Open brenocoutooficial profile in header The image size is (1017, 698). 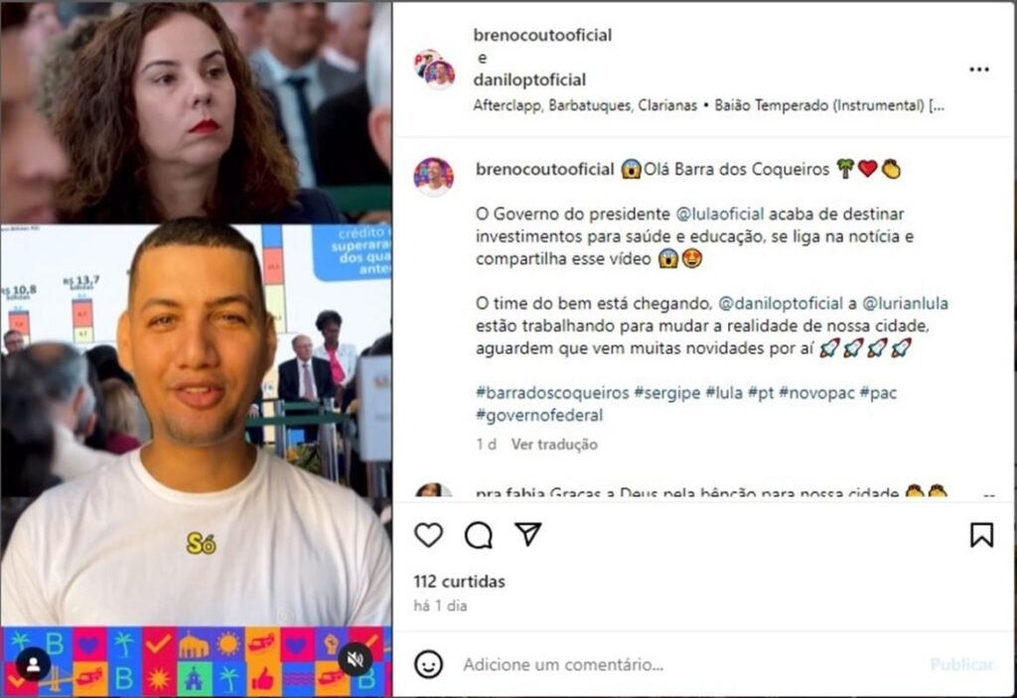tap(542, 35)
